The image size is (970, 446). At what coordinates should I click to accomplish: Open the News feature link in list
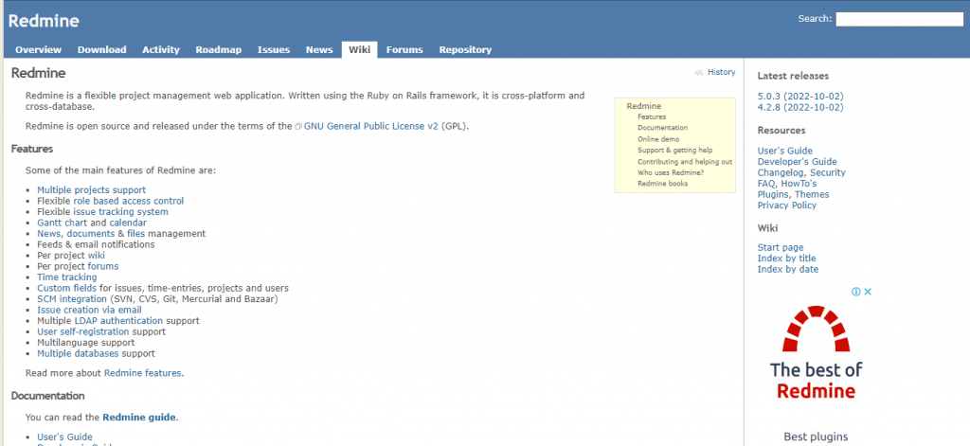pos(49,234)
